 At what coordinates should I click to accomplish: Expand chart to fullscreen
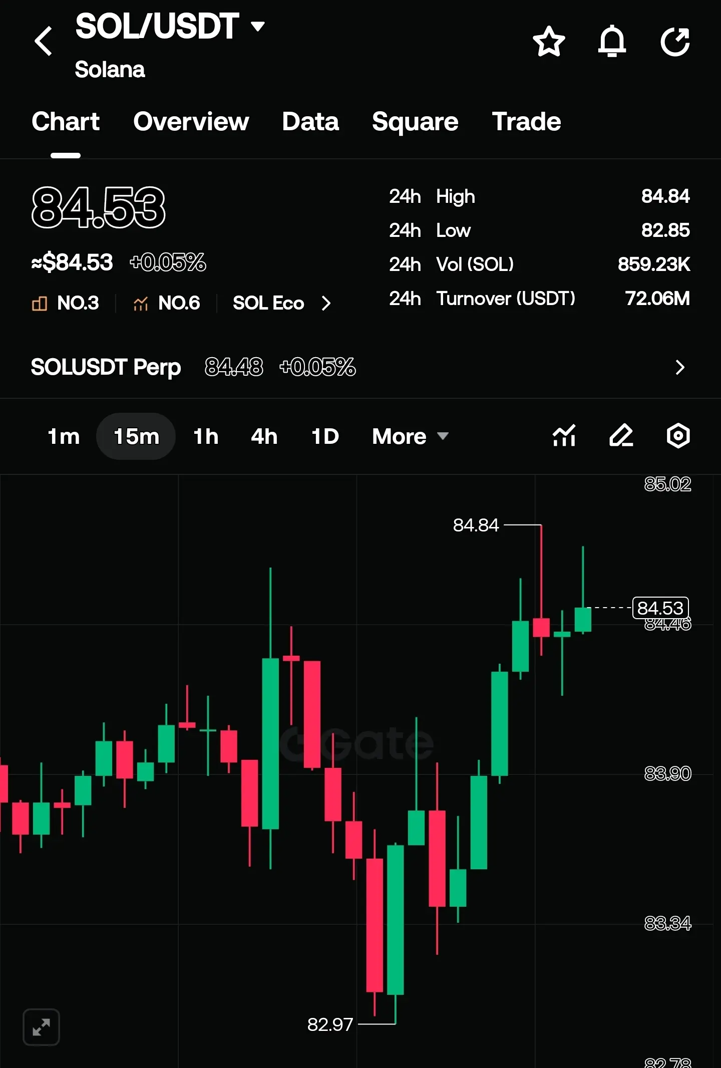(42, 1027)
